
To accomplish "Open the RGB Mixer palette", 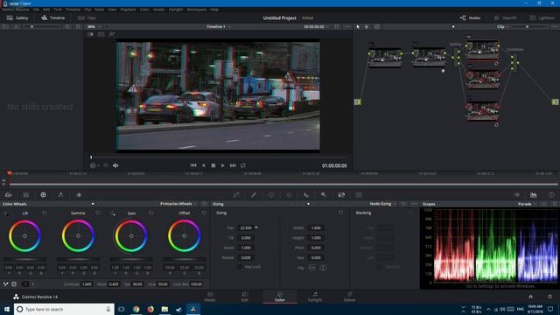I will (x=60, y=194).
